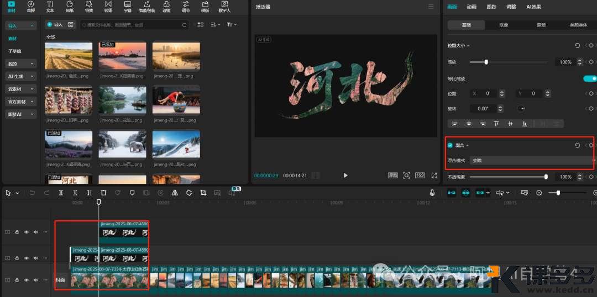Toggle visibility eye of bottom main track
The width and height of the screenshot is (597, 297).
(x=27, y=280)
